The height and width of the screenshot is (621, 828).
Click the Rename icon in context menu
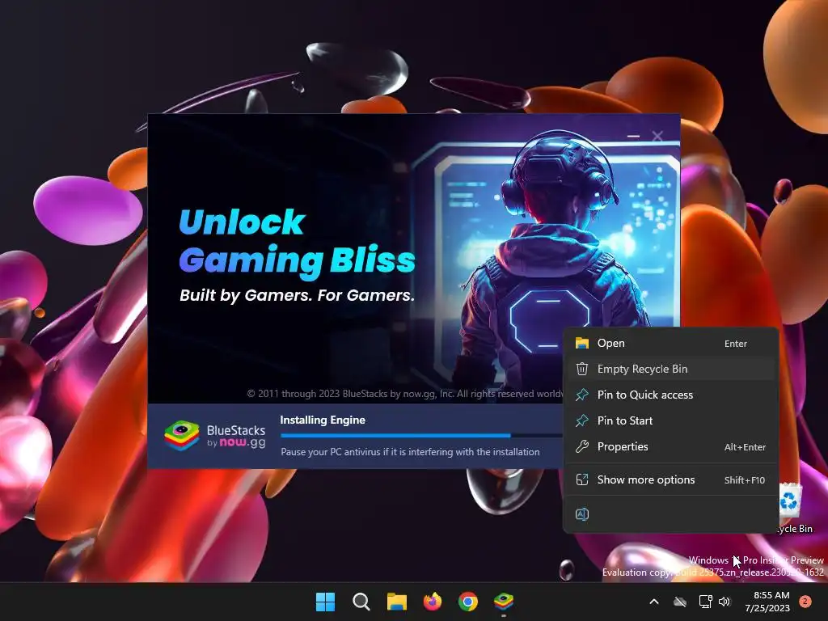582,514
